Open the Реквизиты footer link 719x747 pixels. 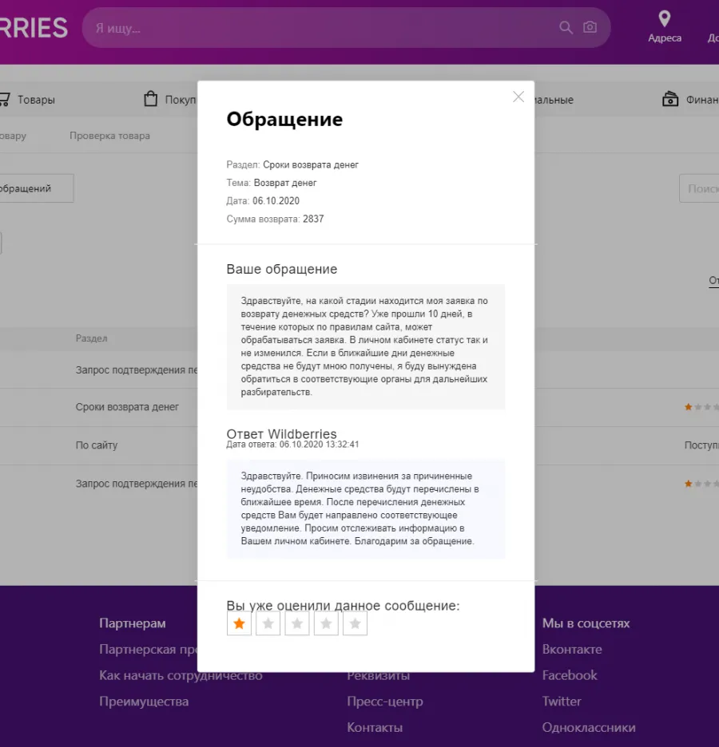tap(378, 675)
